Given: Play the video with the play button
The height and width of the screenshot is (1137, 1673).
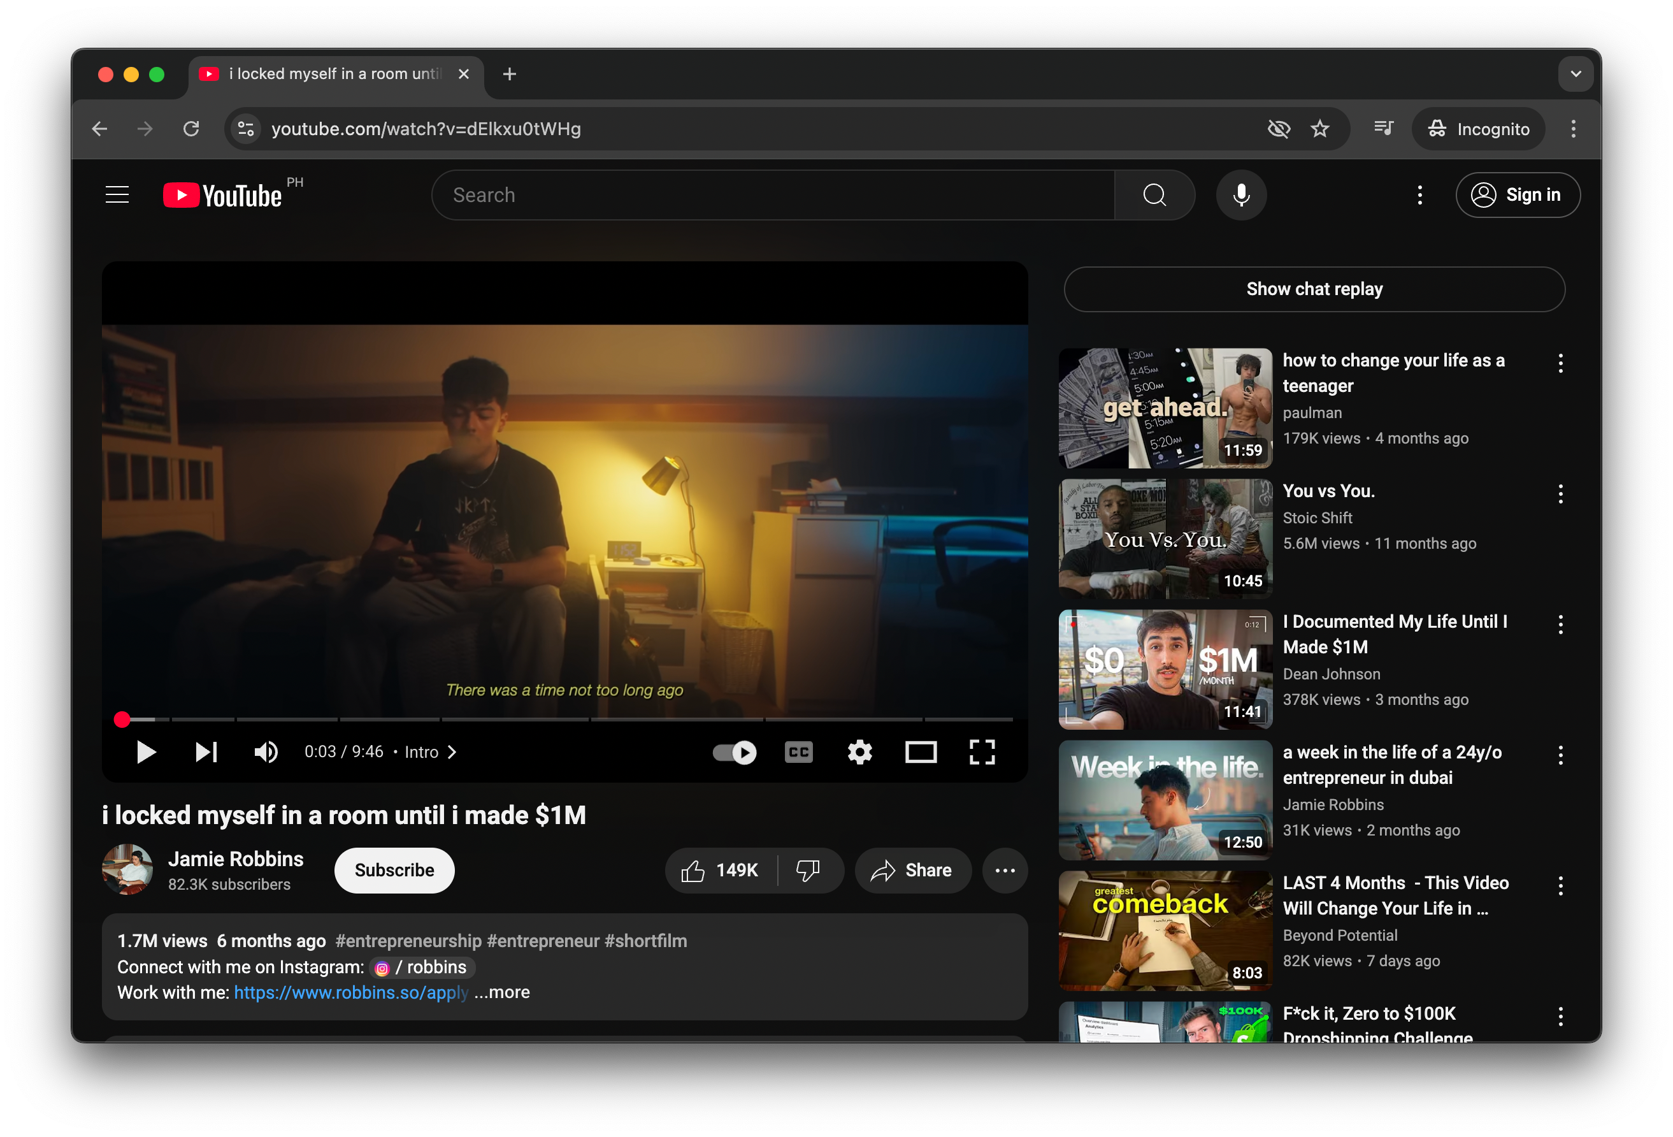Looking at the screenshot, I should [146, 752].
